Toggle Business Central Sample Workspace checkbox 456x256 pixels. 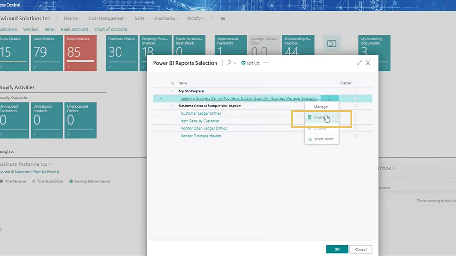(355, 106)
